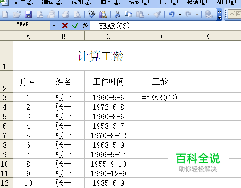The height and width of the screenshot is (188, 241).
Task: Expand the Name Box function dropdown
Action: coord(54,26)
